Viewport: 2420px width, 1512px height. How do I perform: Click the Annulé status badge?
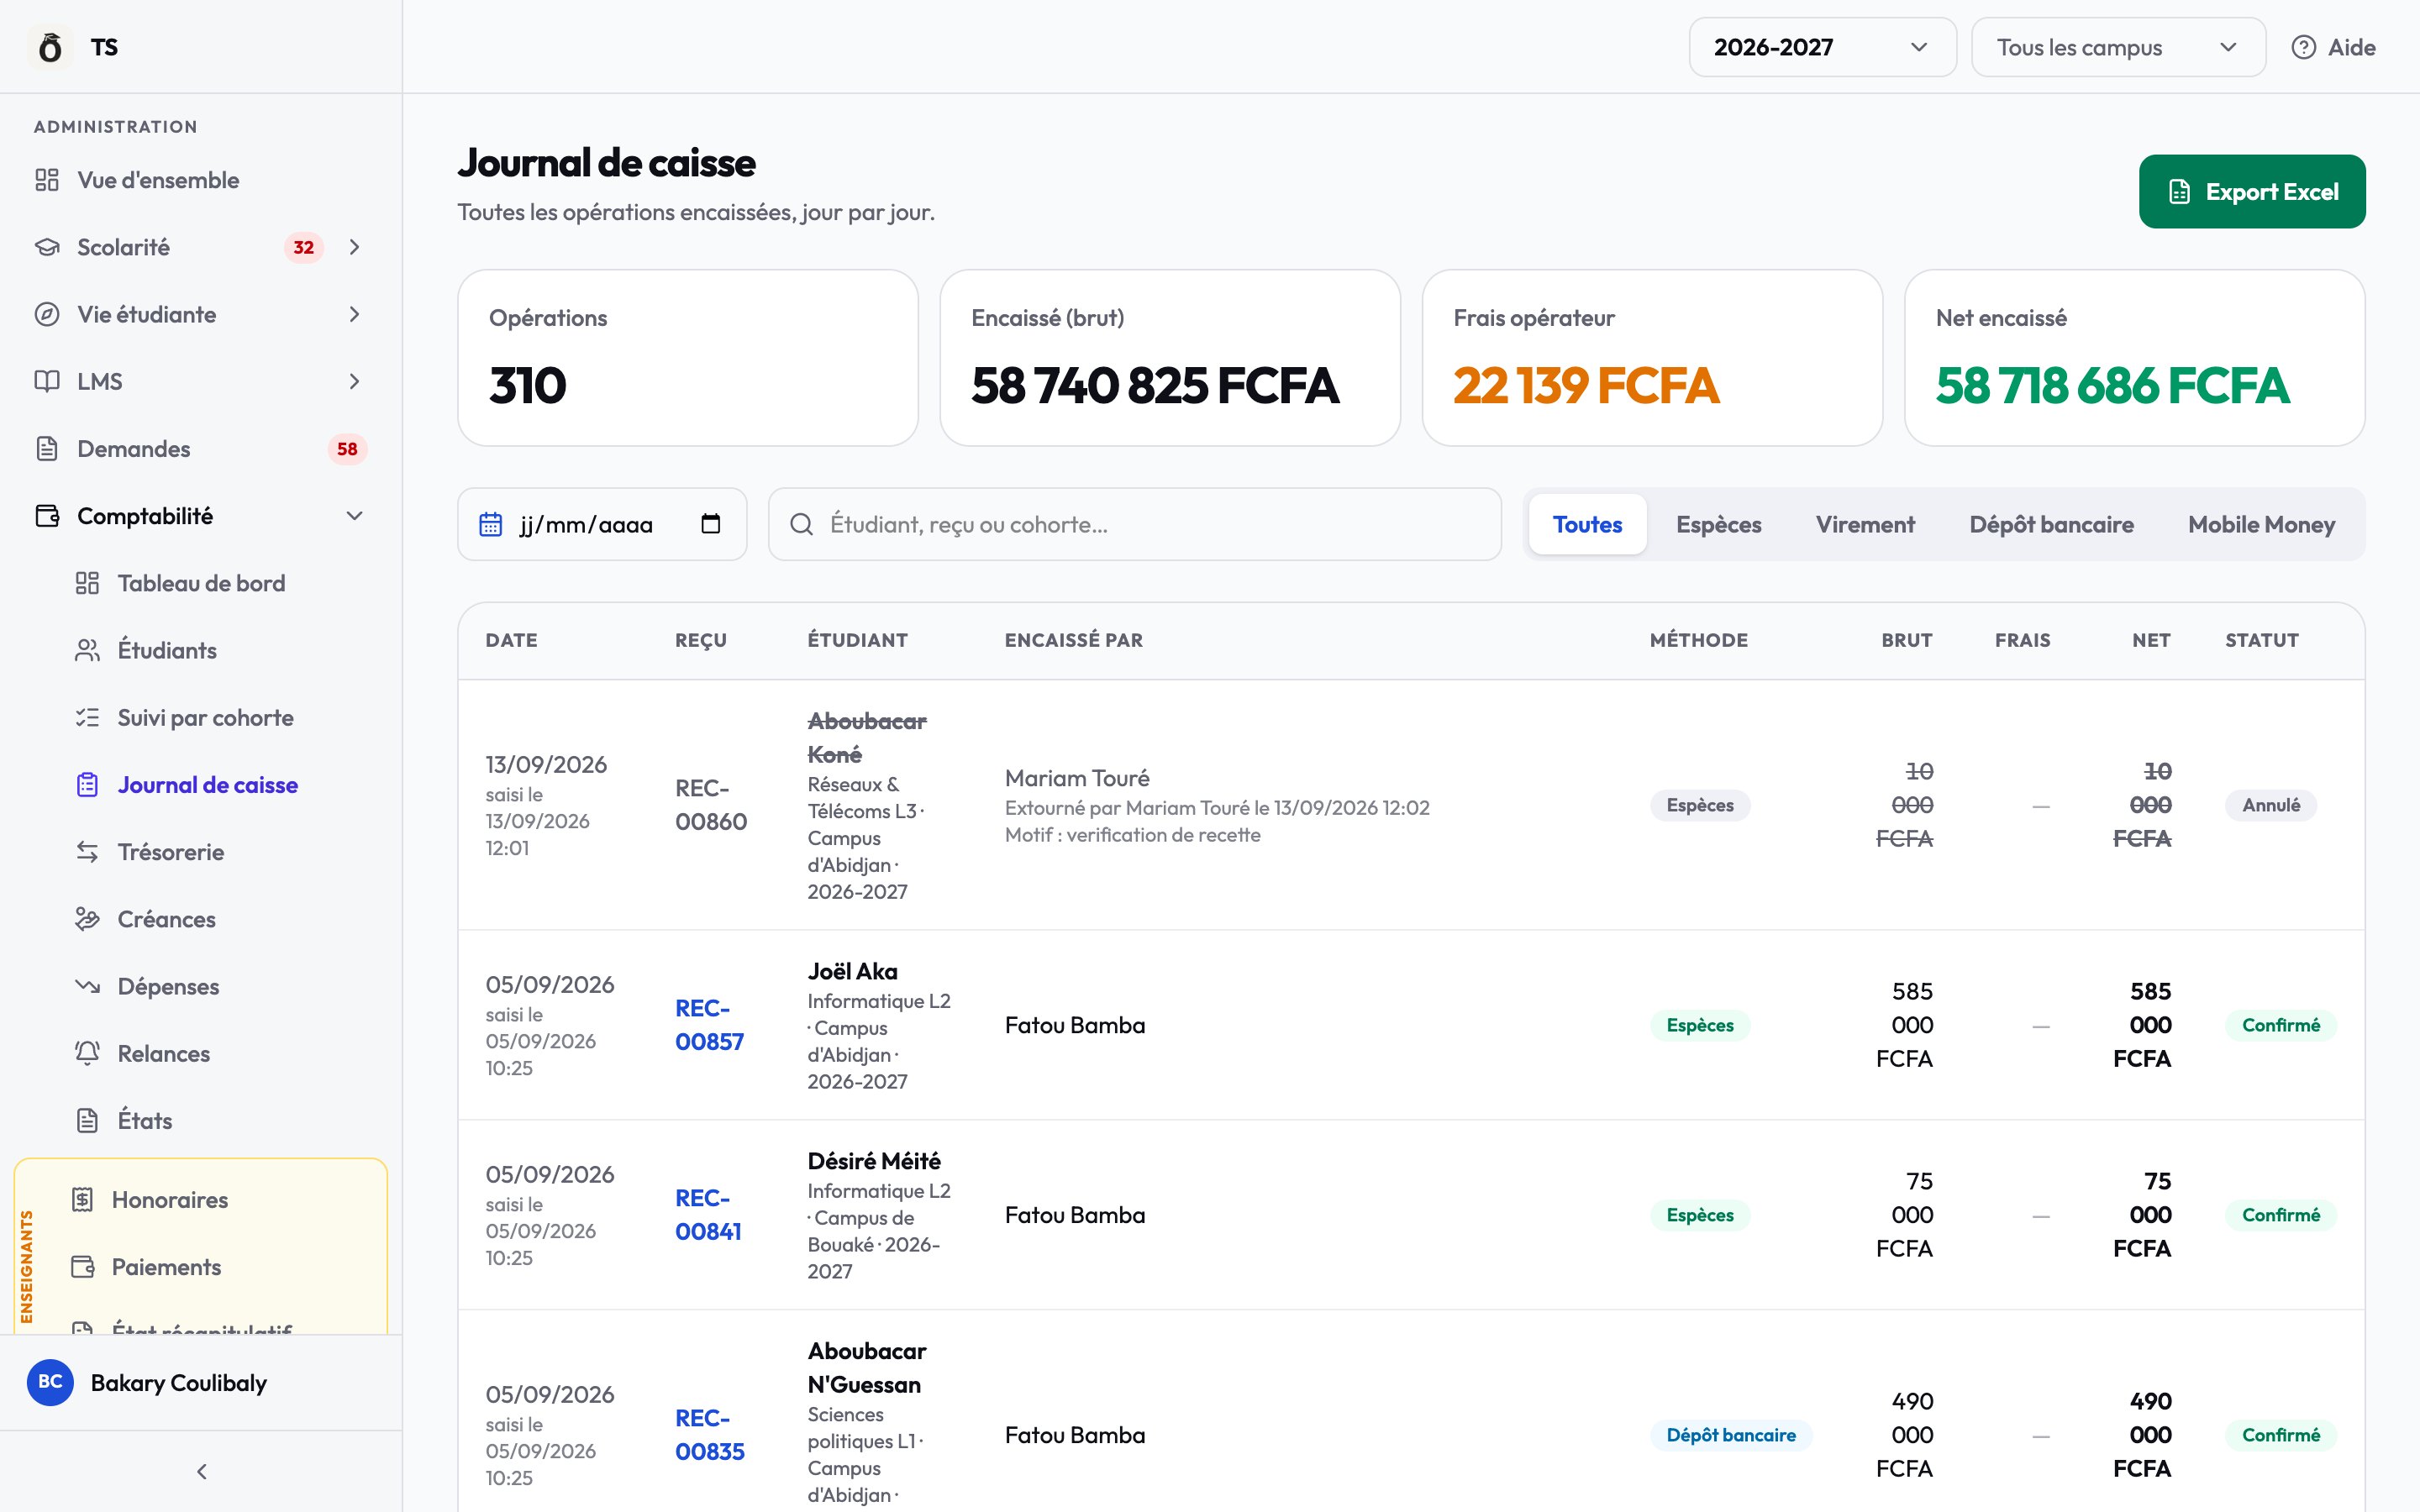coord(2270,805)
